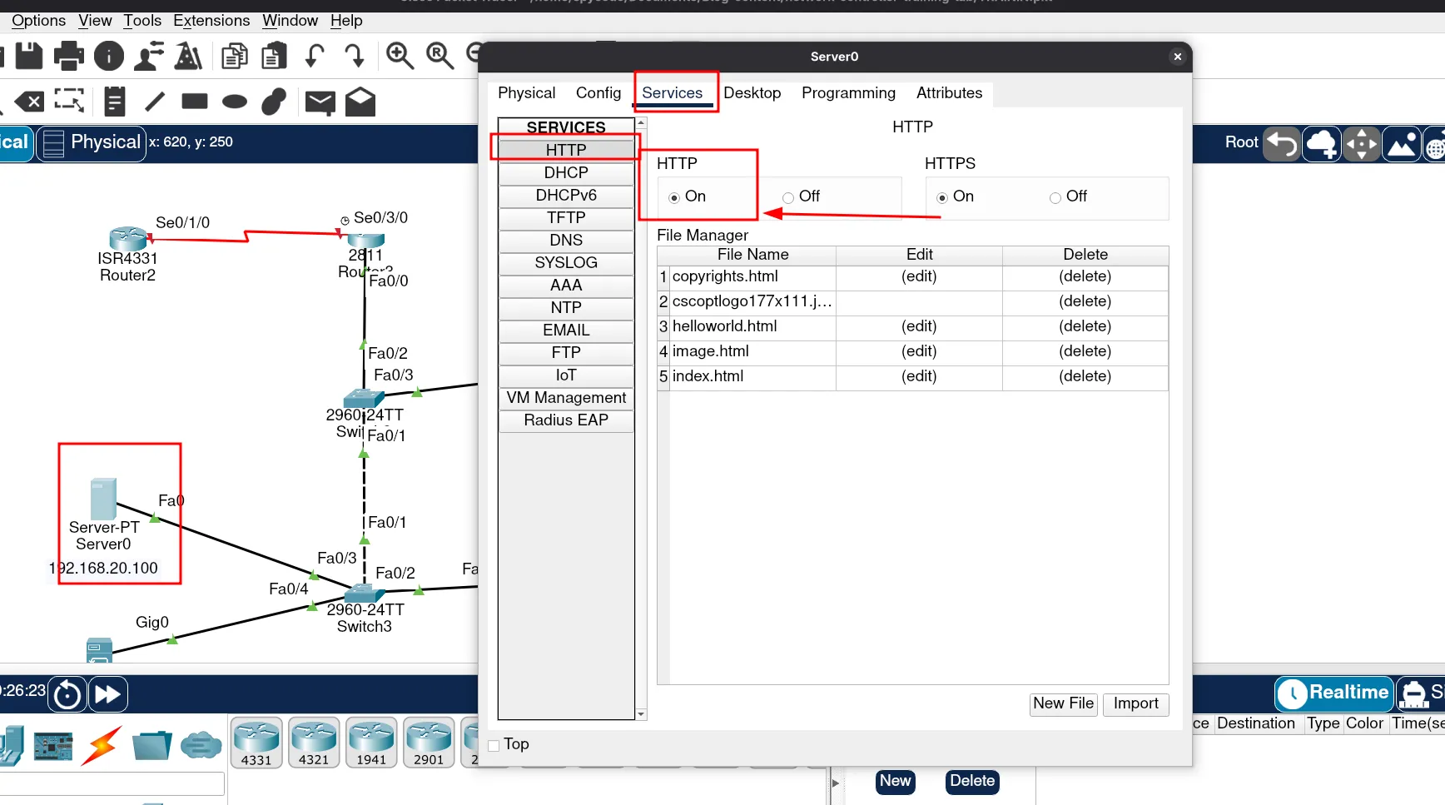Click the Add Simple PDU envelope icon
The image size is (1445, 805).
[x=320, y=102]
